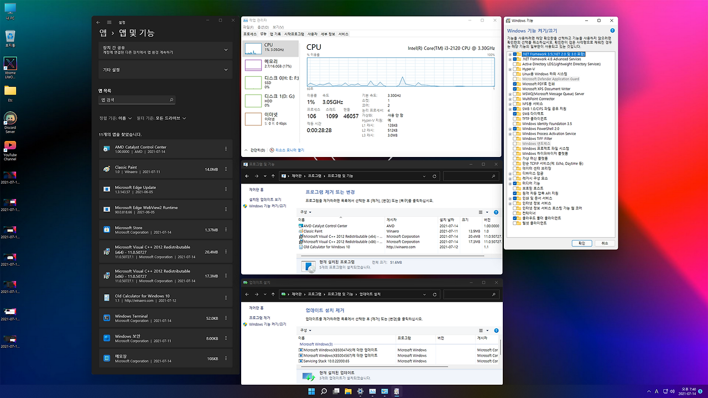Expand other settings section in Settings
The width and height of the screenshot is (708, 398).
pos(166,70)
